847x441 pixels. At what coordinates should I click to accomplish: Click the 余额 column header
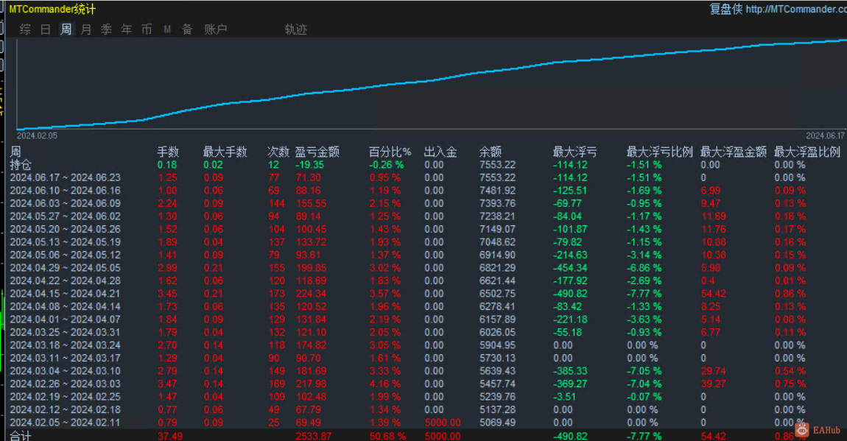click(491, 152)
